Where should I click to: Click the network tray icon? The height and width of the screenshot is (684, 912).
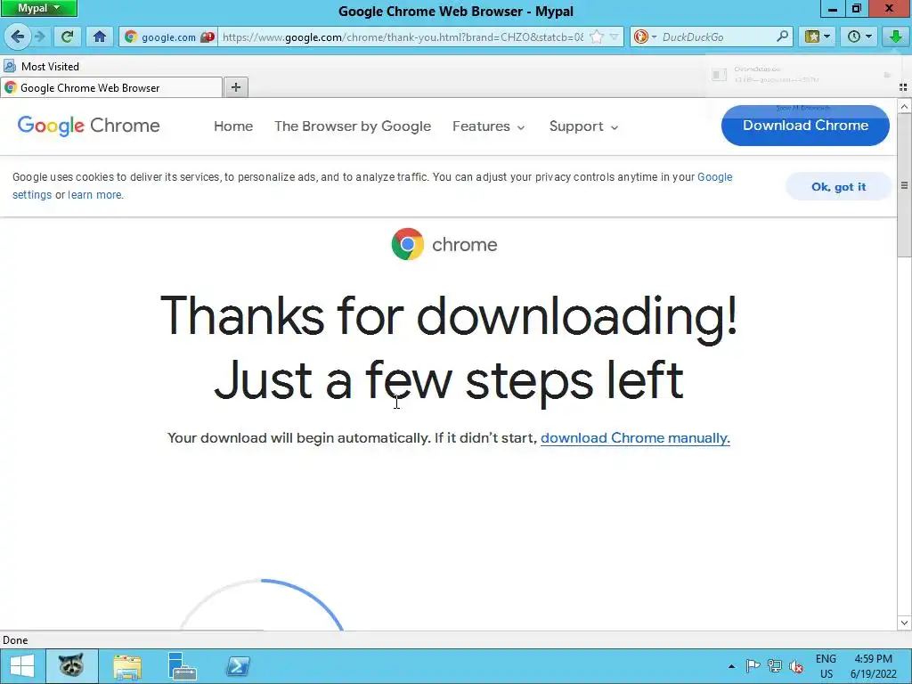(774, 666)
